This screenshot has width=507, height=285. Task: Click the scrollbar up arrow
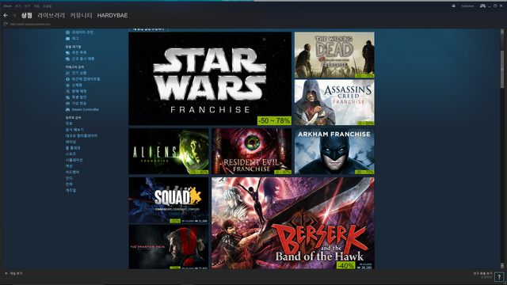[x=502, y=32]
